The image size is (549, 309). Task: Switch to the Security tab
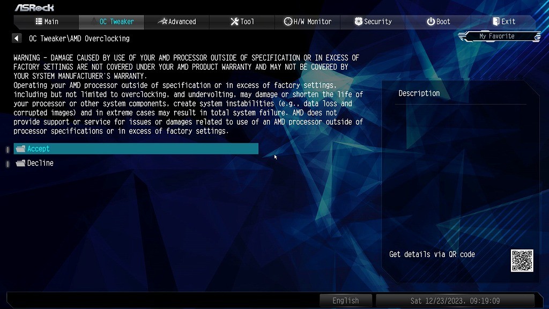(373, 21)
